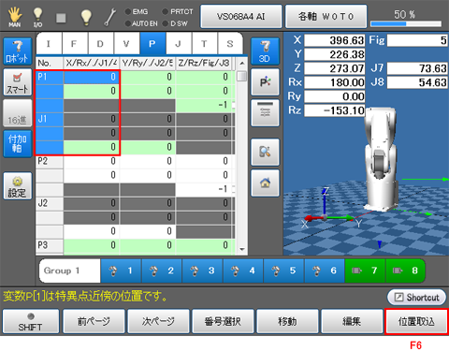Click the 次ページ button

coord(158,321)
